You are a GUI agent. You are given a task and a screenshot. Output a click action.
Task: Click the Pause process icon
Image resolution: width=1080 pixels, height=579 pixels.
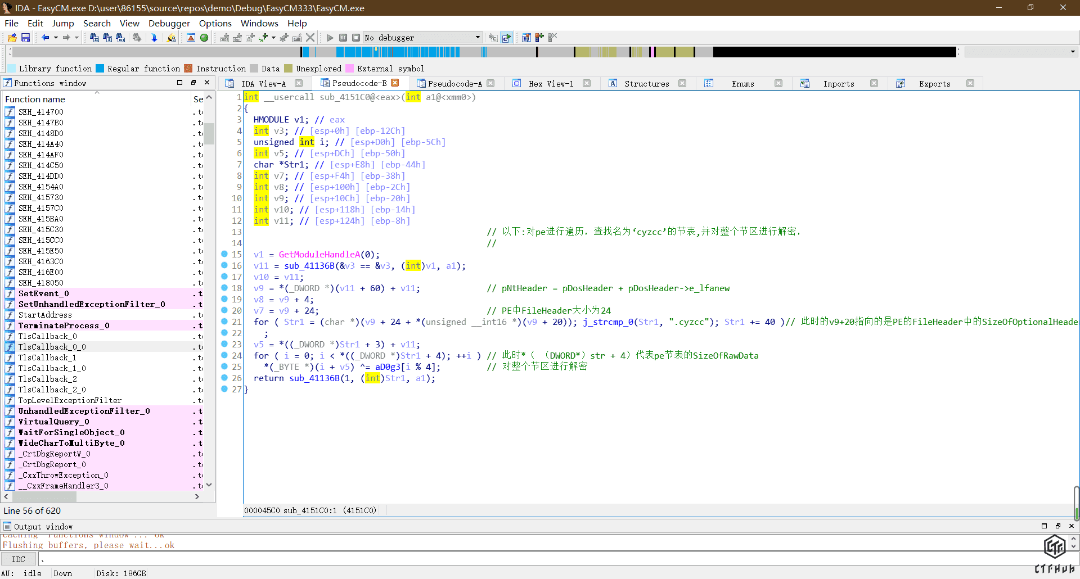[343, 38]
